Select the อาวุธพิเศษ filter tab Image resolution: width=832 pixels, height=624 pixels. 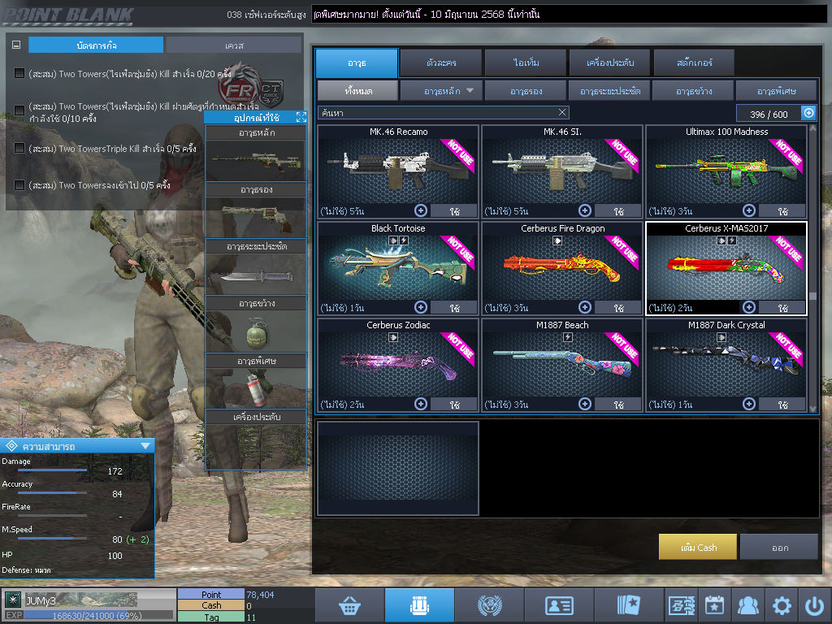pos(776,91)
